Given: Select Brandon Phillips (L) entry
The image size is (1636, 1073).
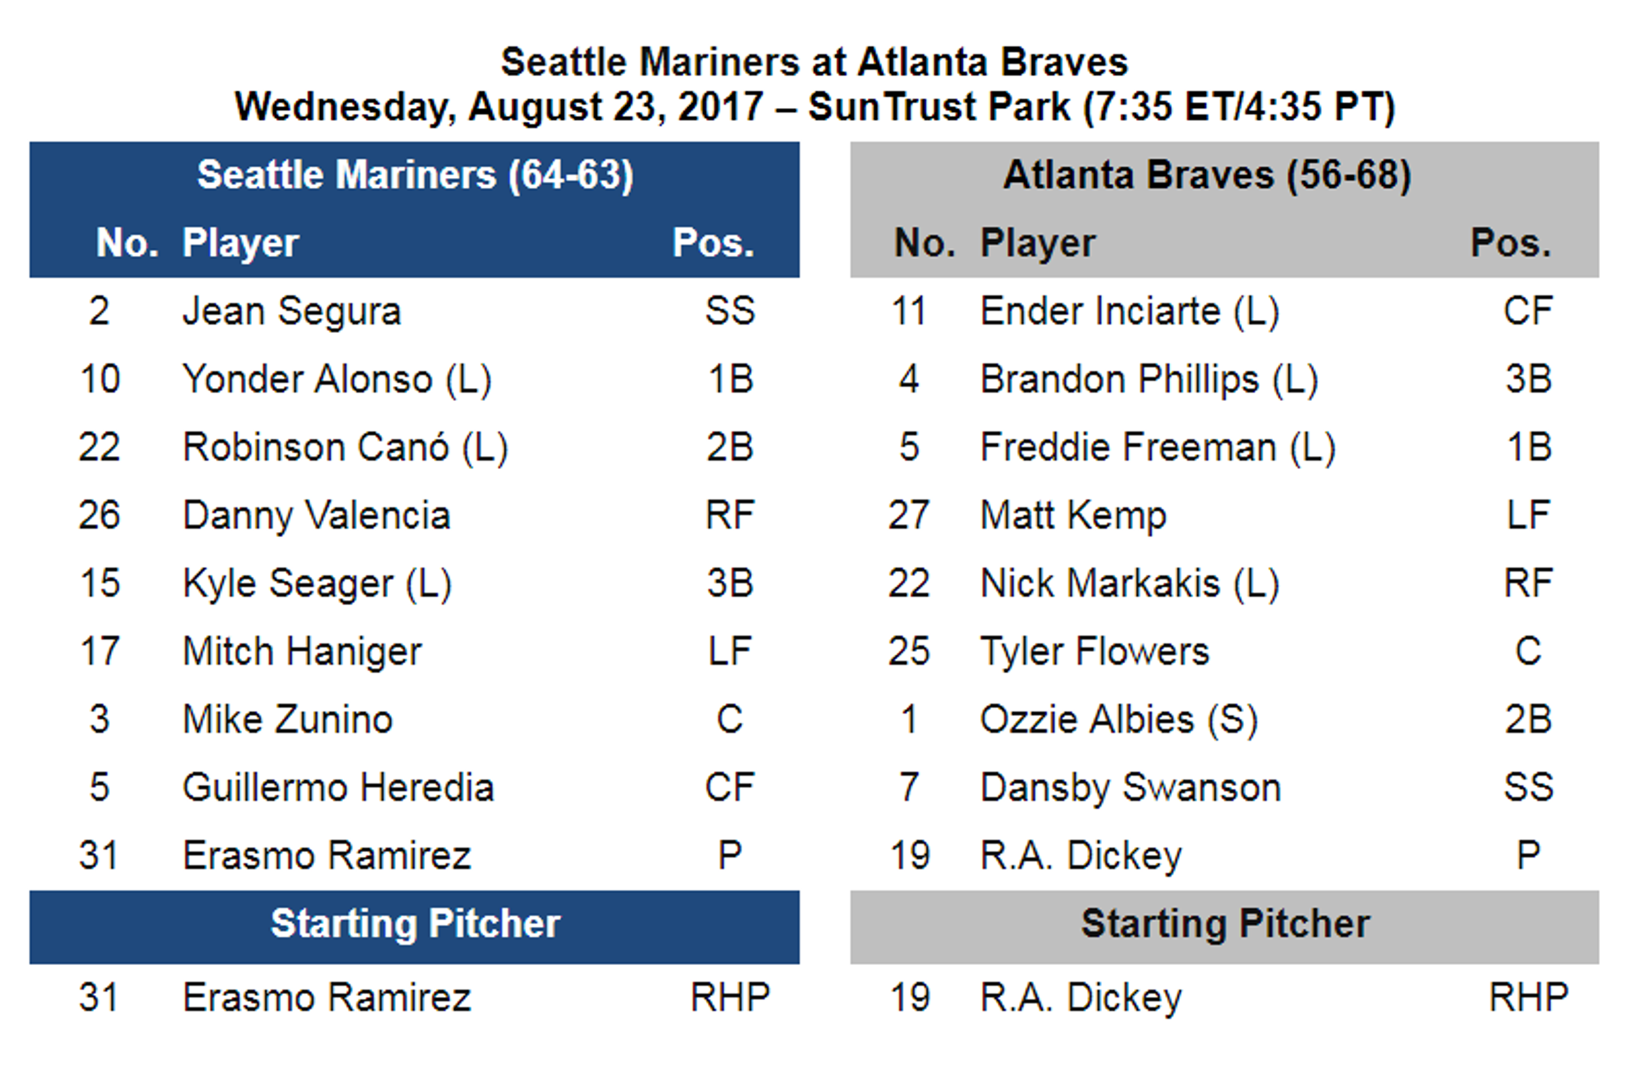Looking at the screenshot, I should (1149, 379).
